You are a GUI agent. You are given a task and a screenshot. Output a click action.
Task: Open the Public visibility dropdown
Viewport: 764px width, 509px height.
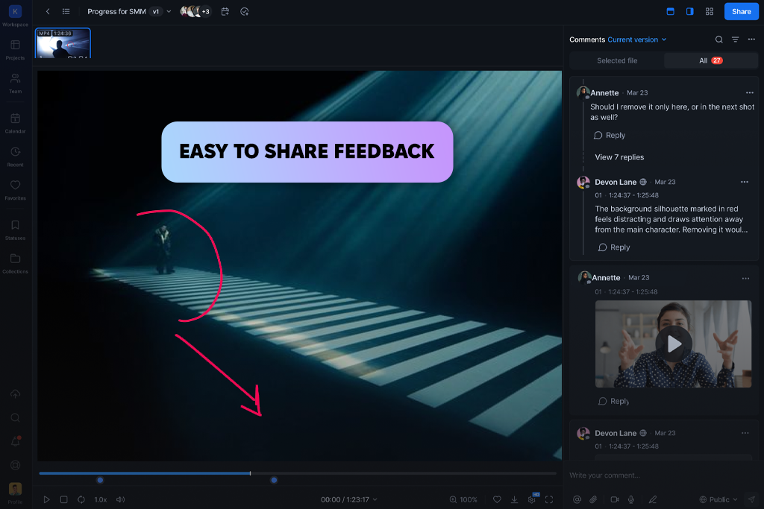(x=718, y=499)
